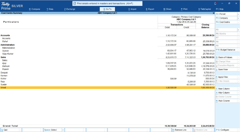Click B: Basis of Values button
The height and width of the screenshot is (132, 240).
226,57
